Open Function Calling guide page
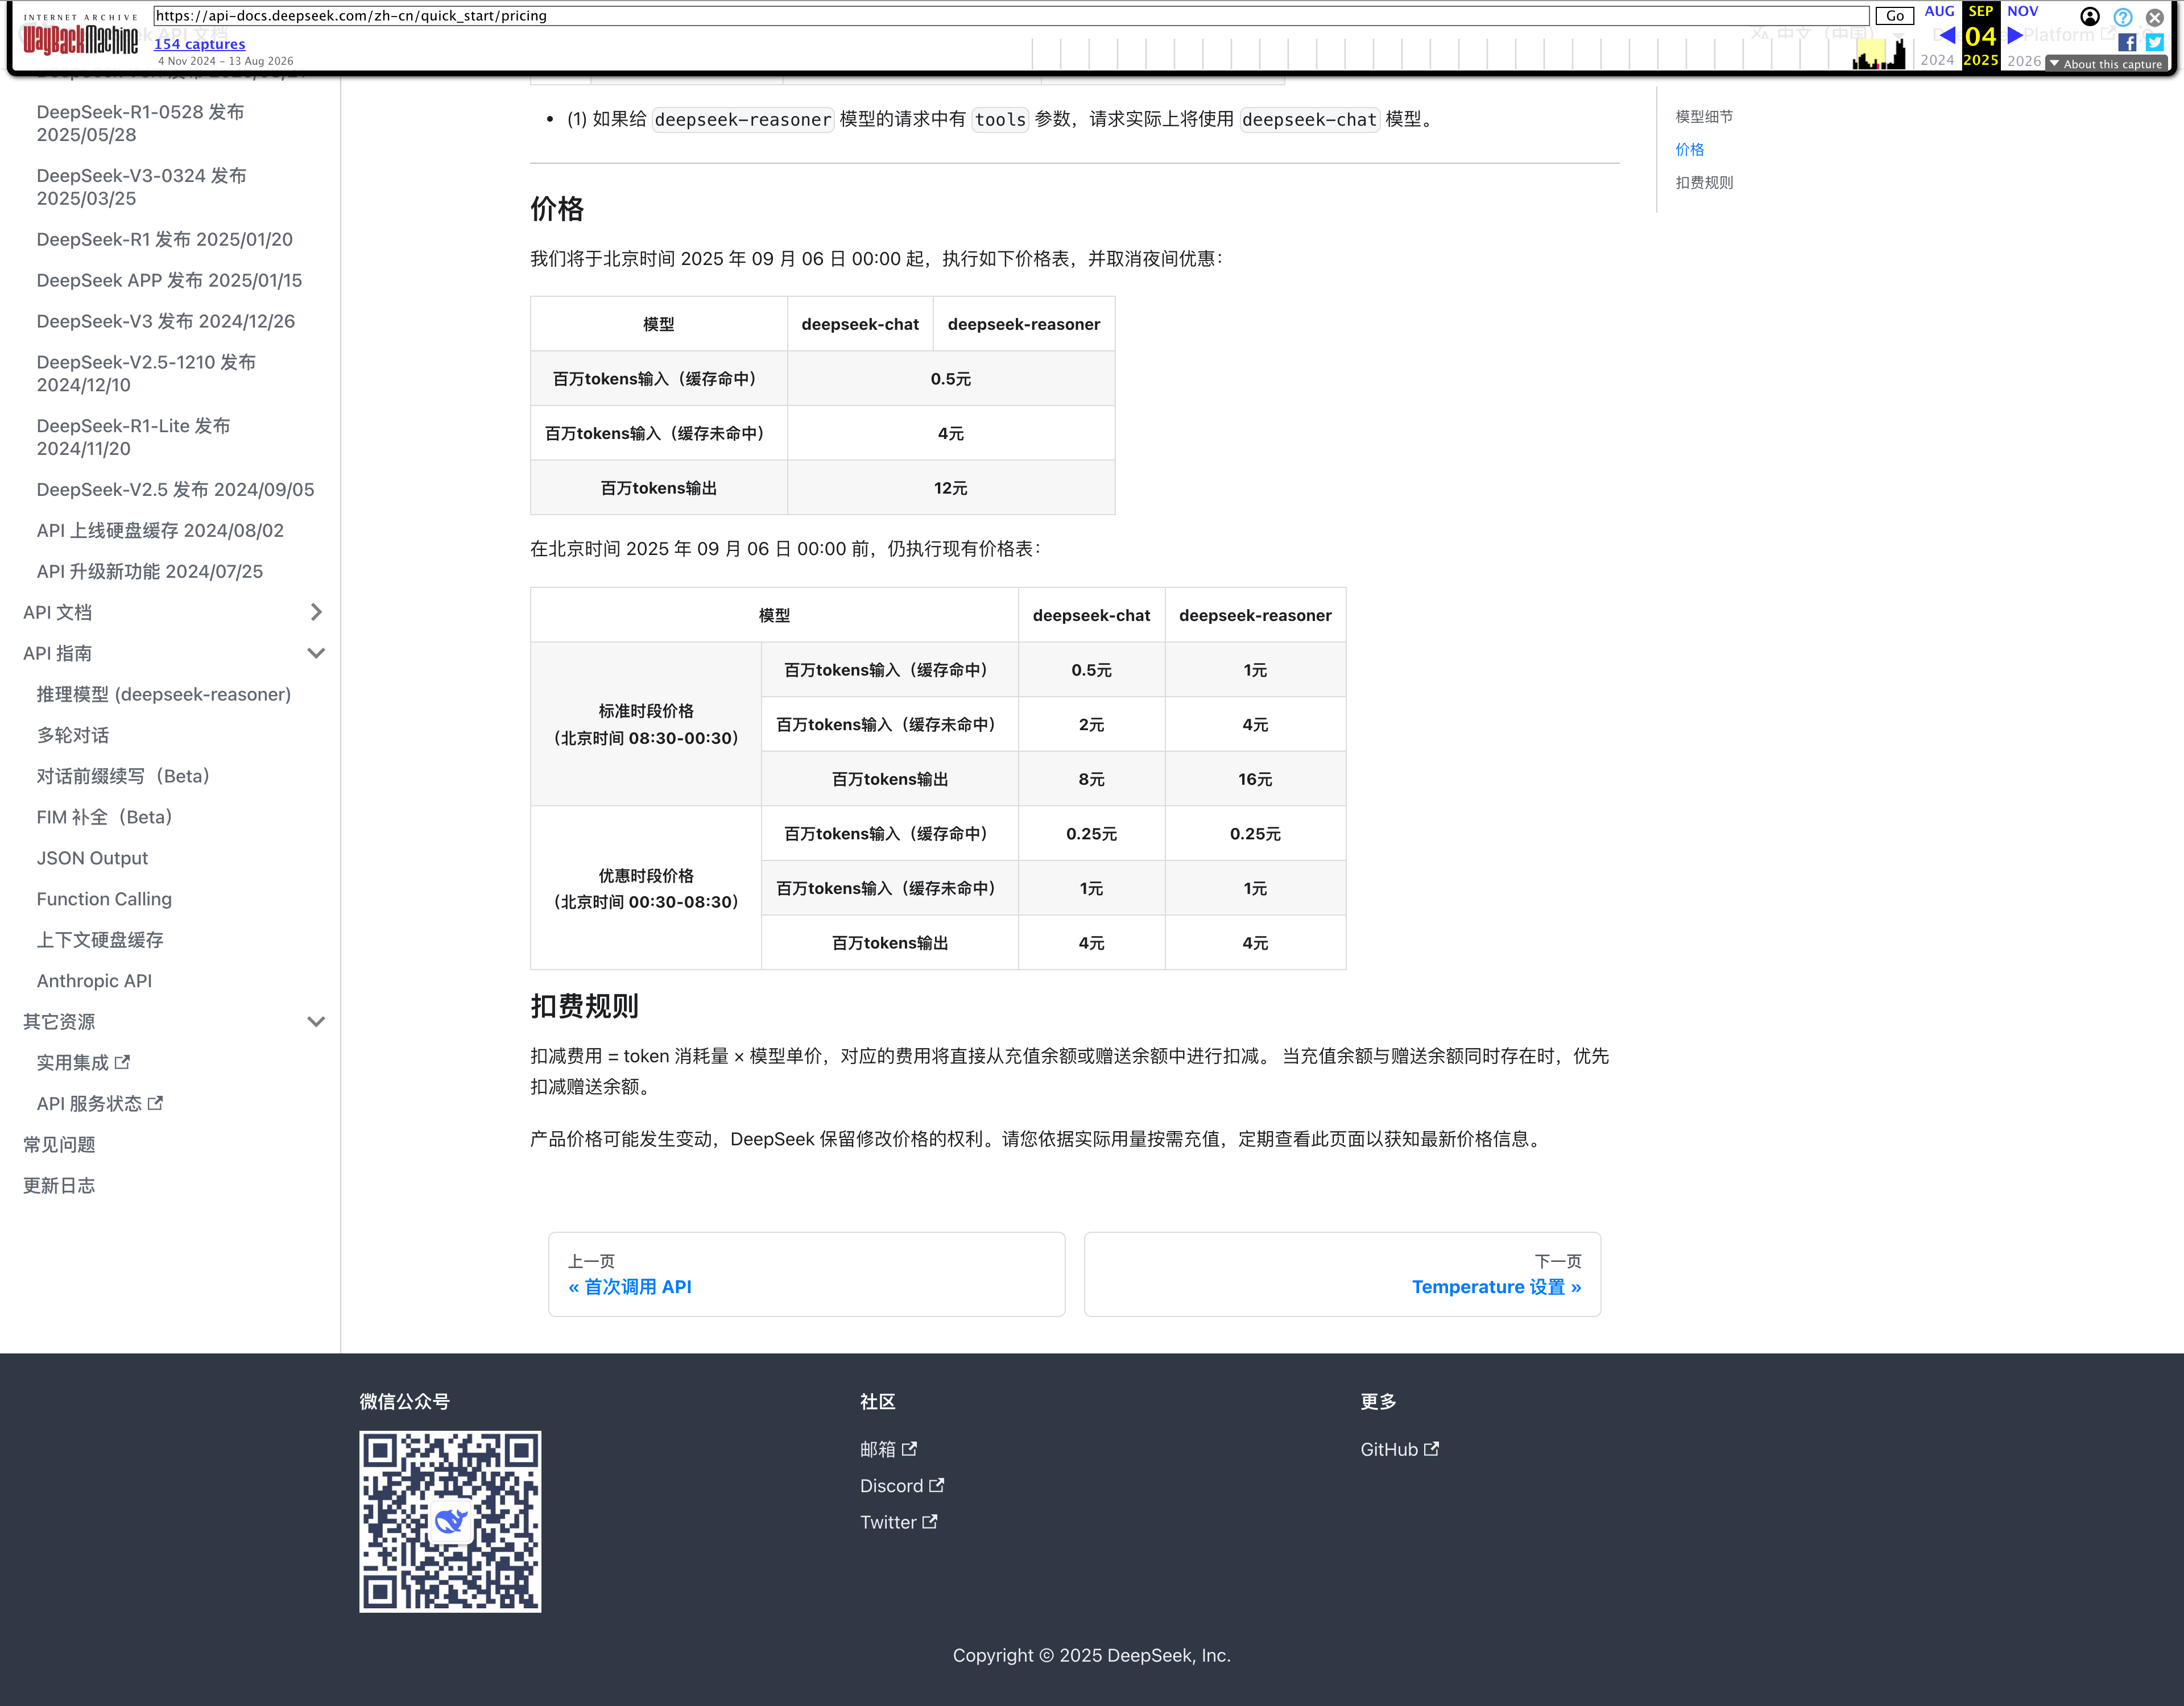Screen dimensions: 2184x1706 click(x=104, y=899)
